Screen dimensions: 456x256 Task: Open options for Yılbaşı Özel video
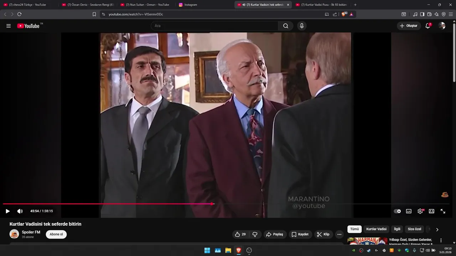tap(441, 240)
